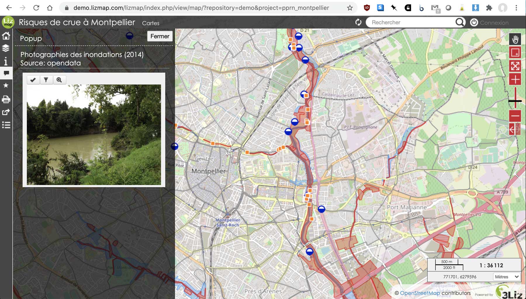Toggle filter on popup feature
Screen dimensions: 526x299
[x=46, y=80]
